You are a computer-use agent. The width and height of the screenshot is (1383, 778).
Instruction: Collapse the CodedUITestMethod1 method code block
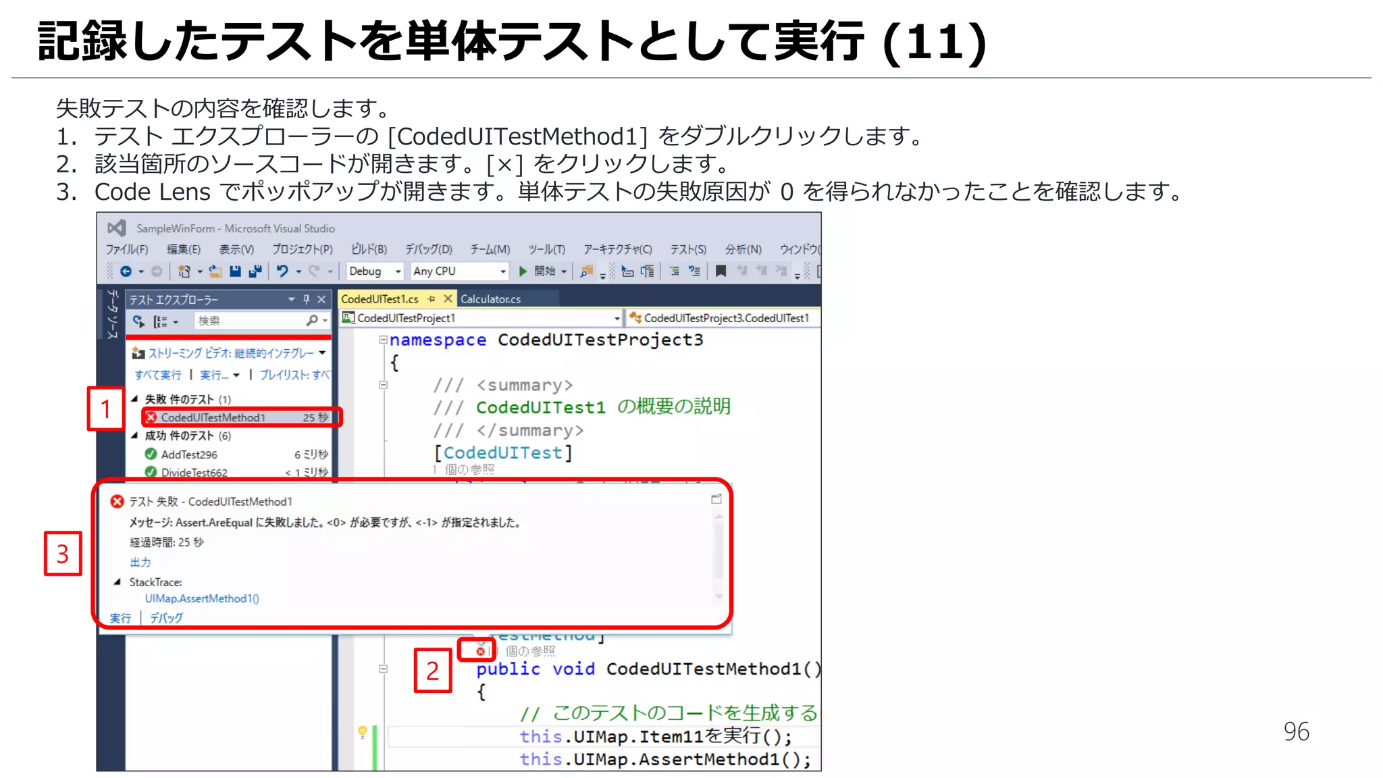(x=383, y=669)
